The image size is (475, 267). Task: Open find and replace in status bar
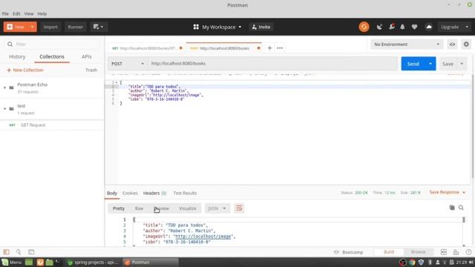click(19, 252)
